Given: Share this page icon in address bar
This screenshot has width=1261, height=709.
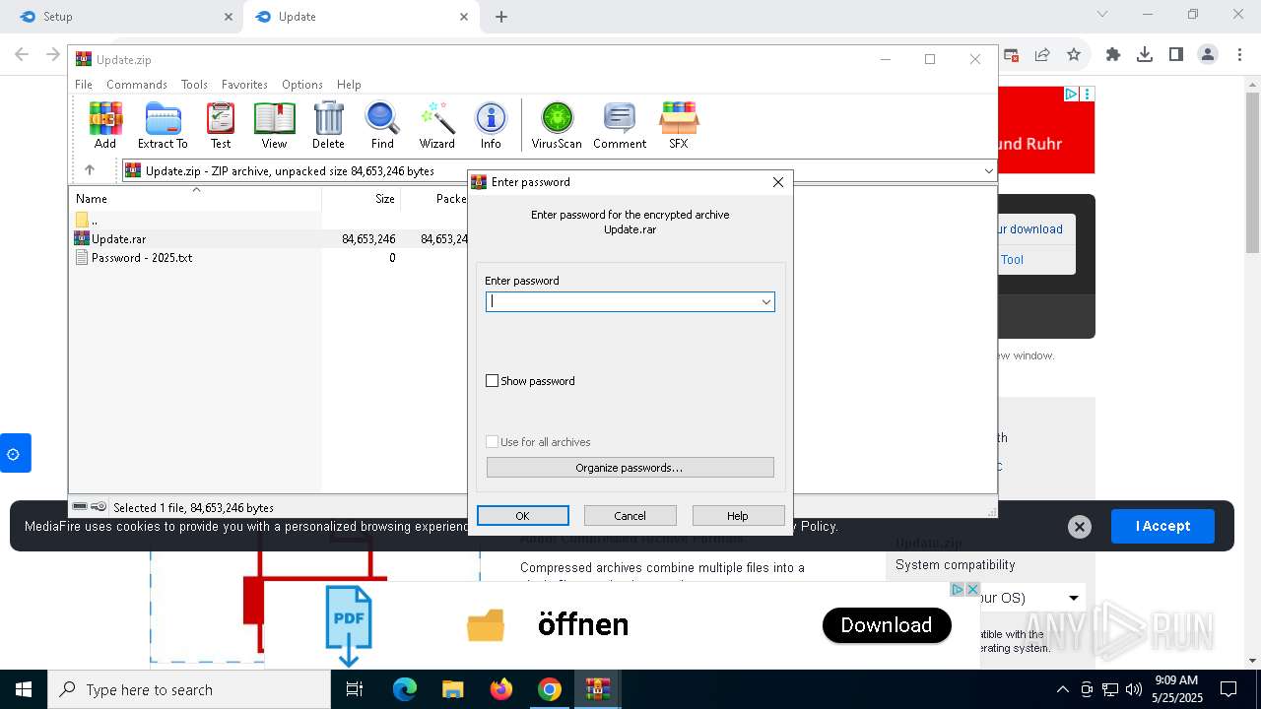Looking at the screenshot, I should point(1042,55).
